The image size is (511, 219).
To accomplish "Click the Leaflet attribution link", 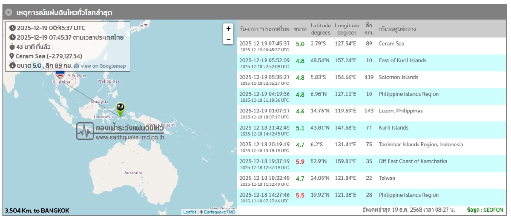I will (189, 212).
